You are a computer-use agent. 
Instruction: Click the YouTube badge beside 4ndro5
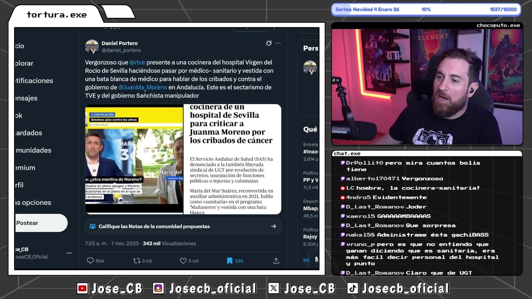(343, 197)
